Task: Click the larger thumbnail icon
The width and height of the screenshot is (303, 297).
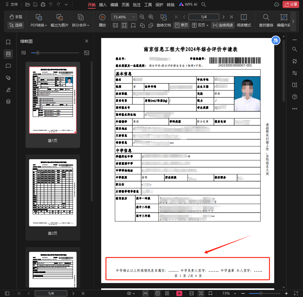Action: tap(87, 53)
